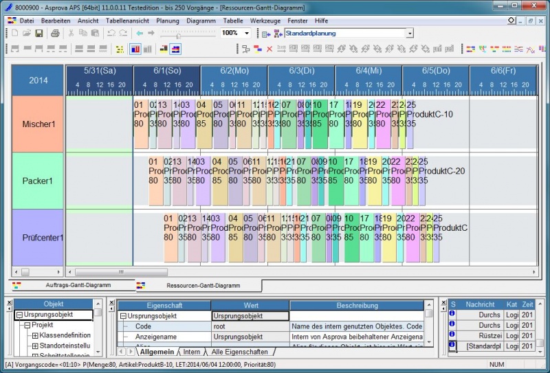Expand the Klassendefinition tree node

[x=35, y=335]
